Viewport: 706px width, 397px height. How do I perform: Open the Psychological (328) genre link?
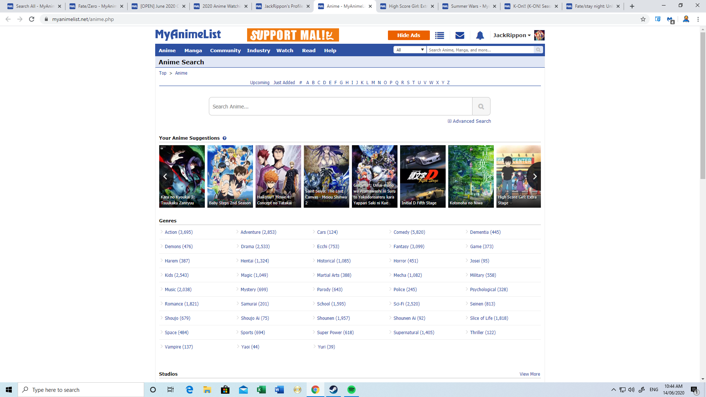click(489, 290)
